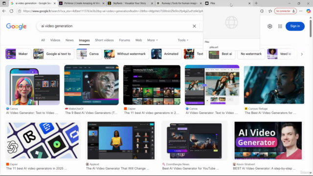This screenshot has height=176, width=313.
Task: Add a new browser tab
Action: tap(256, 3)
